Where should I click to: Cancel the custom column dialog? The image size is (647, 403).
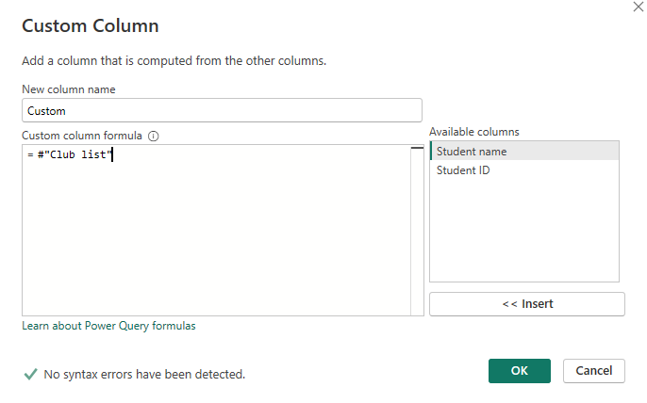pyautogui.click(x=593, y=371)
